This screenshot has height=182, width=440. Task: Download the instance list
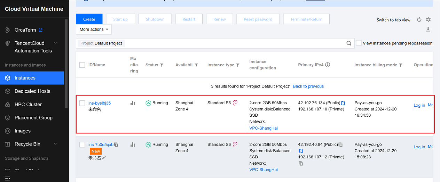[428, 30]
